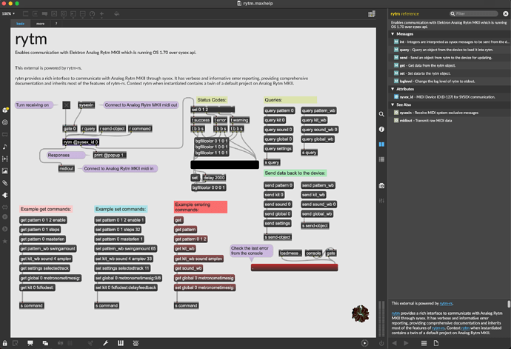The image size is (511, 349).
Task: Click the Filter search field in reference
Action: (x=474, y=13)
